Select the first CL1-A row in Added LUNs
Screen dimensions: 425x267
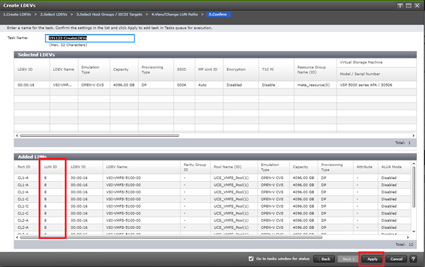click(x=212, y=178)
